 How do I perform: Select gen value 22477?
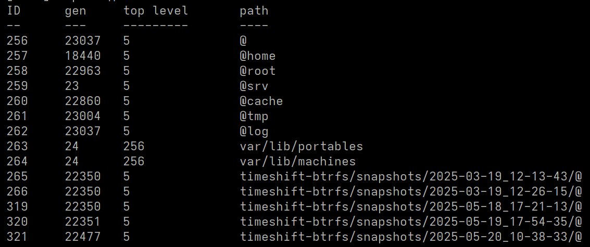point(83,237)
